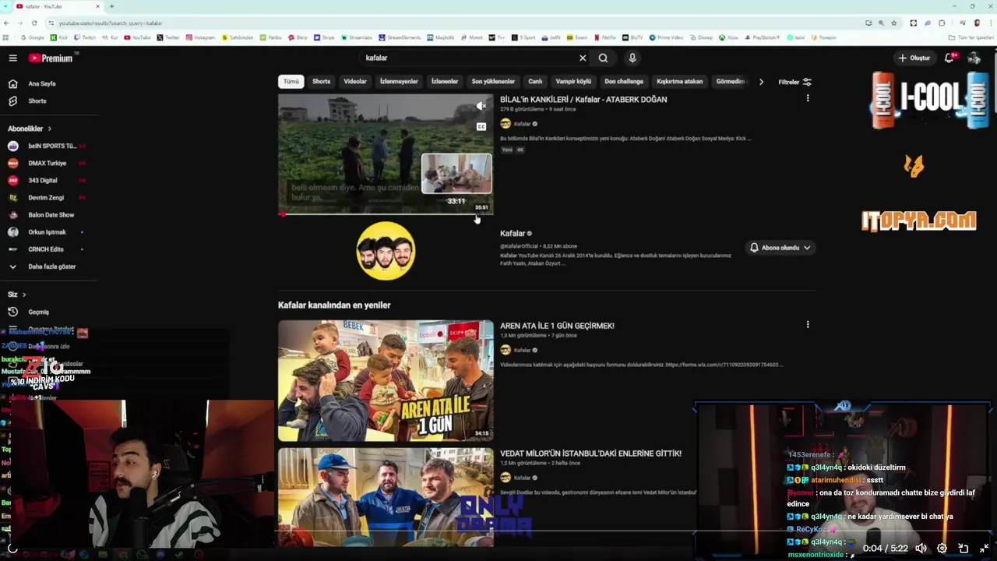Select the Vampir köylü filter chip
997x561 pixels.
573,81
